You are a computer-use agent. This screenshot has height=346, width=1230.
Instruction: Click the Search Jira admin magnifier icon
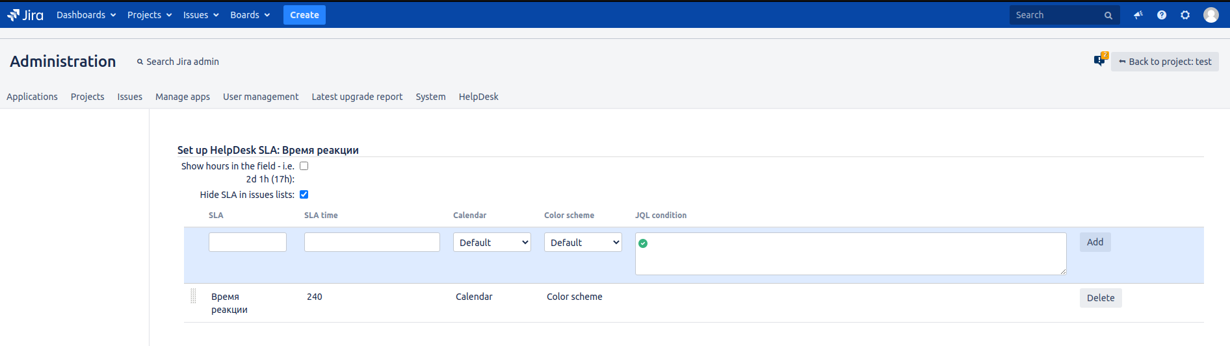140,62
